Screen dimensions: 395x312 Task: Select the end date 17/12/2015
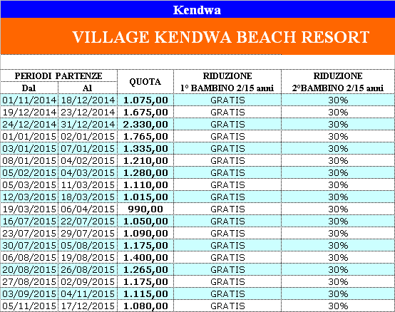88,306
